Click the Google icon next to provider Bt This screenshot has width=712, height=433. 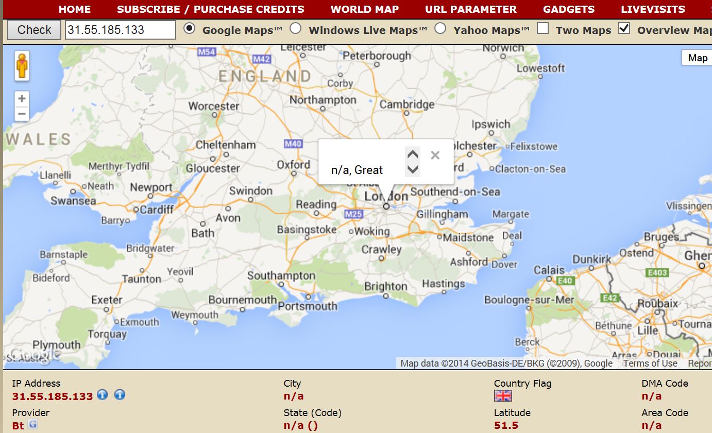(33, 425)
